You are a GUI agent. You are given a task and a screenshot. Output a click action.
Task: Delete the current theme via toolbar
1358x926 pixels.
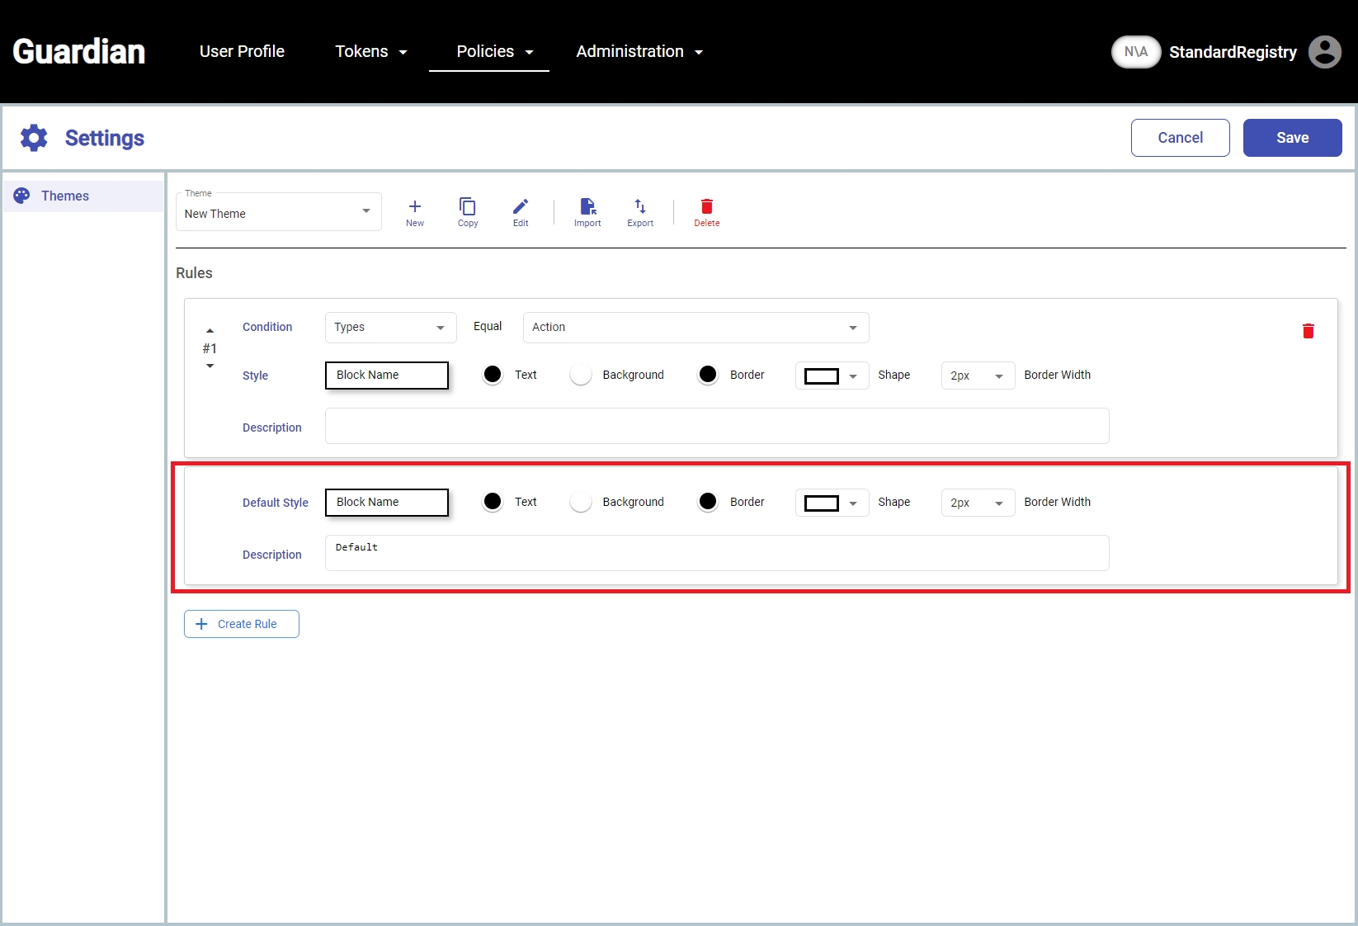coord(706,207)
